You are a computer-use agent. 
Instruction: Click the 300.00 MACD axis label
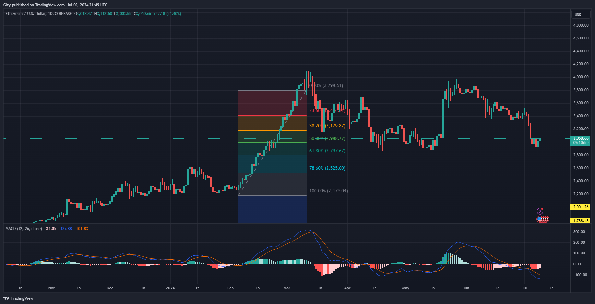[x=579, y=232]
